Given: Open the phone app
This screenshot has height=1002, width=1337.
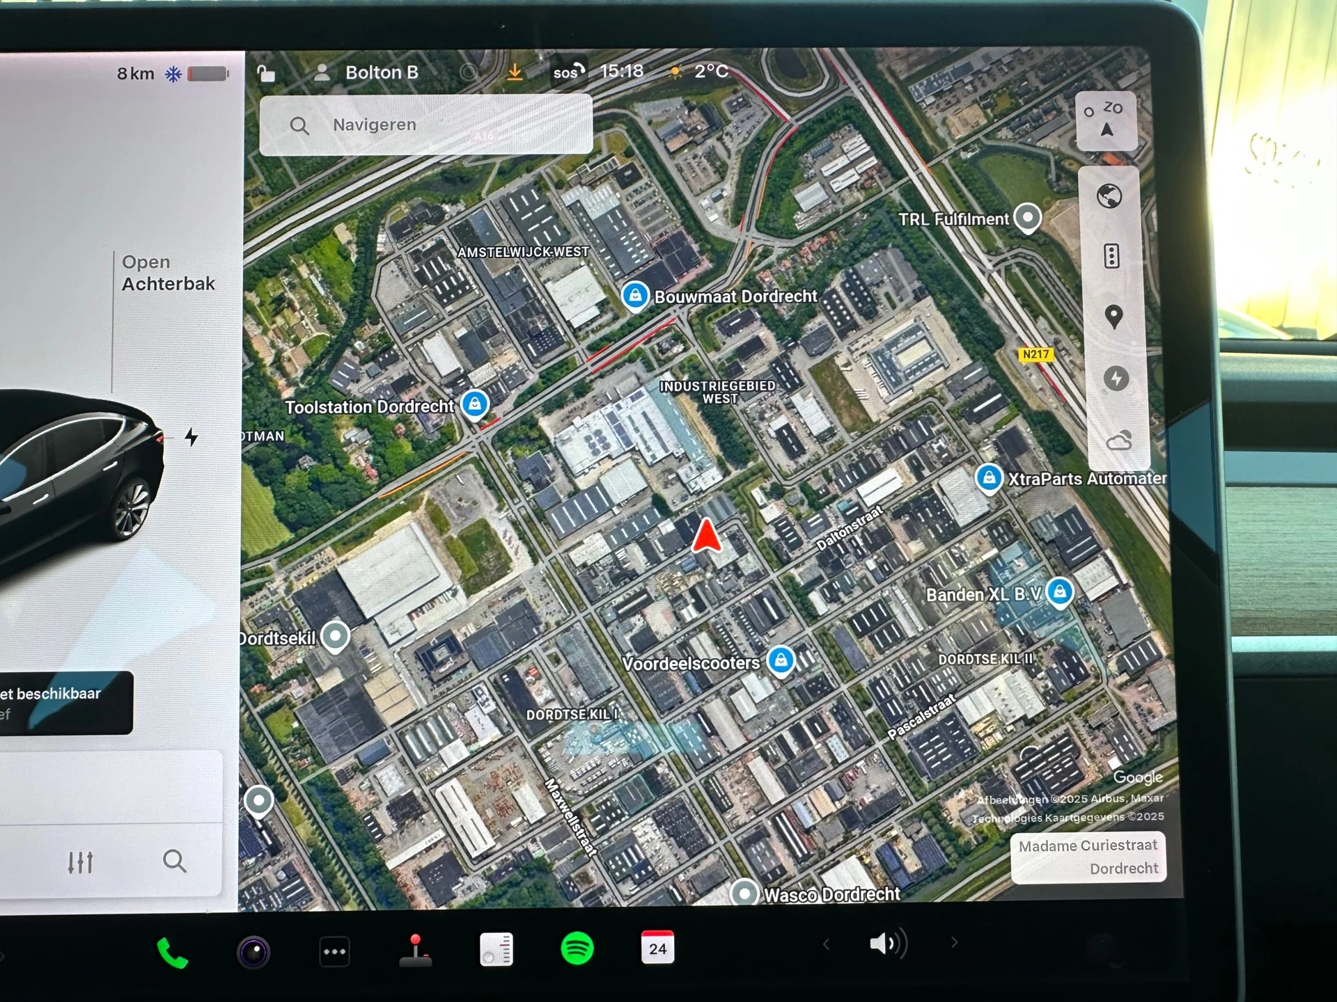Looking at the screenshot, I should pyautogui.click(x=172, y=953).
